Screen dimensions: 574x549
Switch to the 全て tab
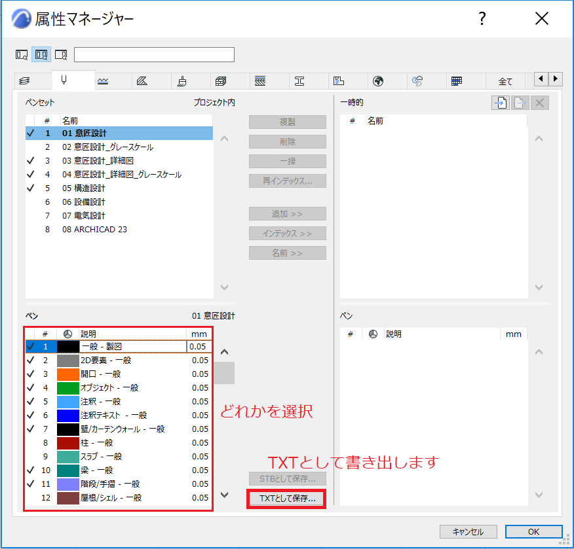point(506,81)
